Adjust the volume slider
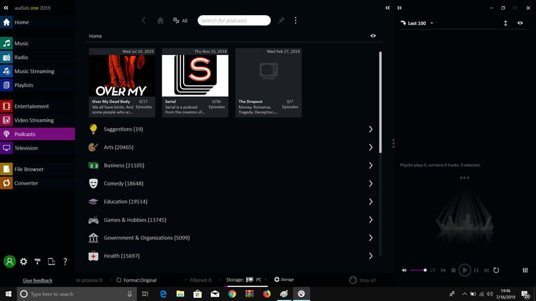536x301 pixels. click(418, 270)
